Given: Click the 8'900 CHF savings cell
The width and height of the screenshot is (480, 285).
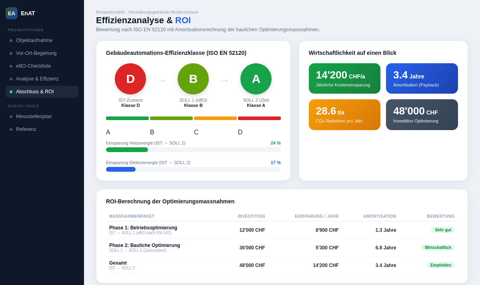Looking at the screenshot, I should [327, 230].
